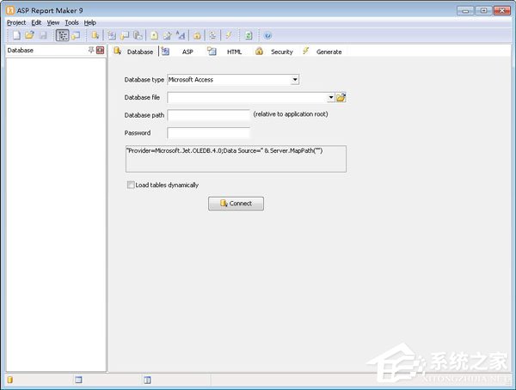516x390 pixels.
Task: Open the Project menu
Action: 16,22
